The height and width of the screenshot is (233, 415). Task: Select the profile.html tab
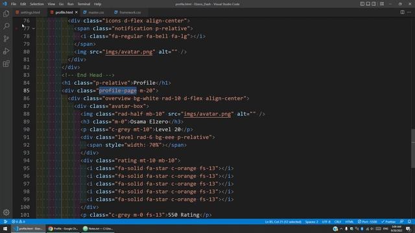64,12
